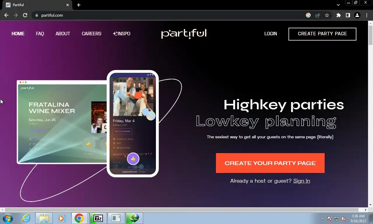The image size is (373, 224).
Task: Reload the page with the refresh icon
Action: pos(25,15)
